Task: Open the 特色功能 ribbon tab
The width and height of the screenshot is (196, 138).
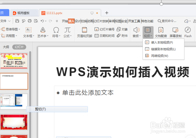Action: pyautogui.click(x=147, y=21)
